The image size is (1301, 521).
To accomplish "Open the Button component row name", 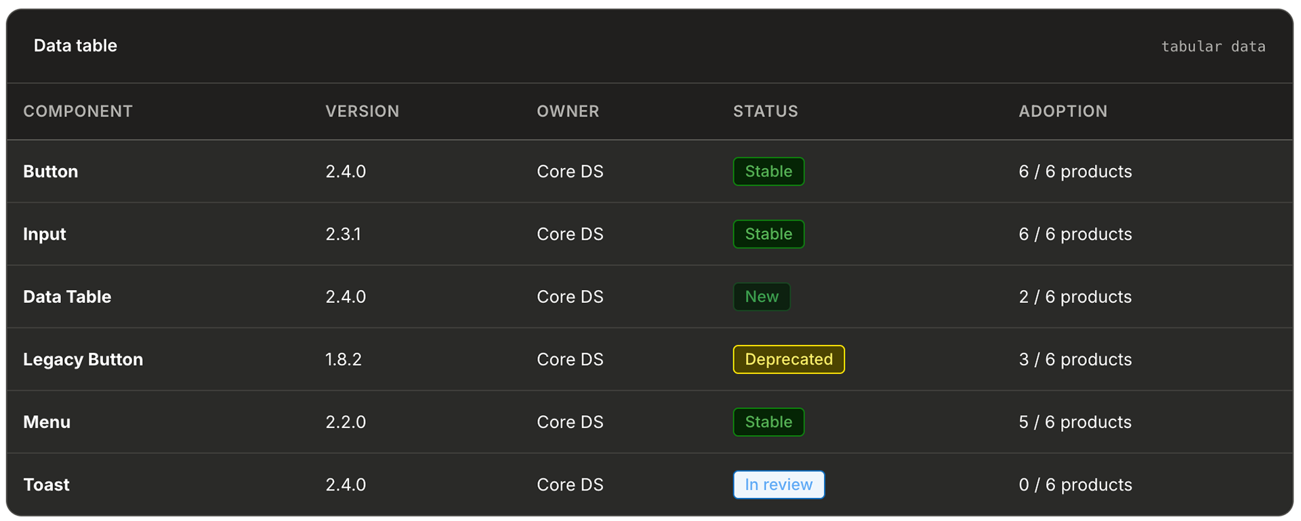I will pos(51,171).
